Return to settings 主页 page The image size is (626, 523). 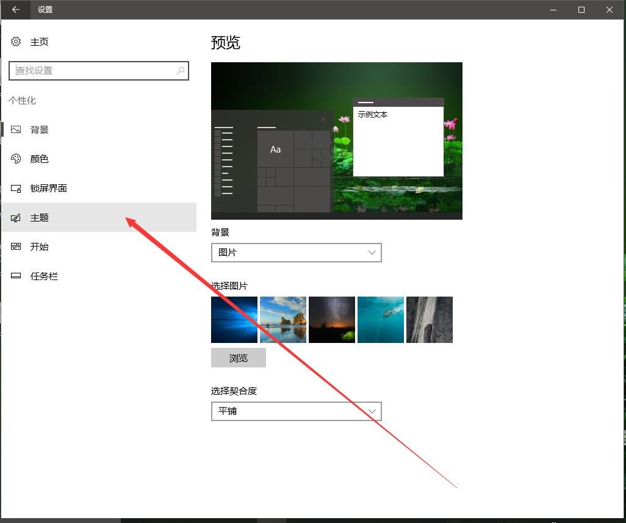(x=39, y=41)
